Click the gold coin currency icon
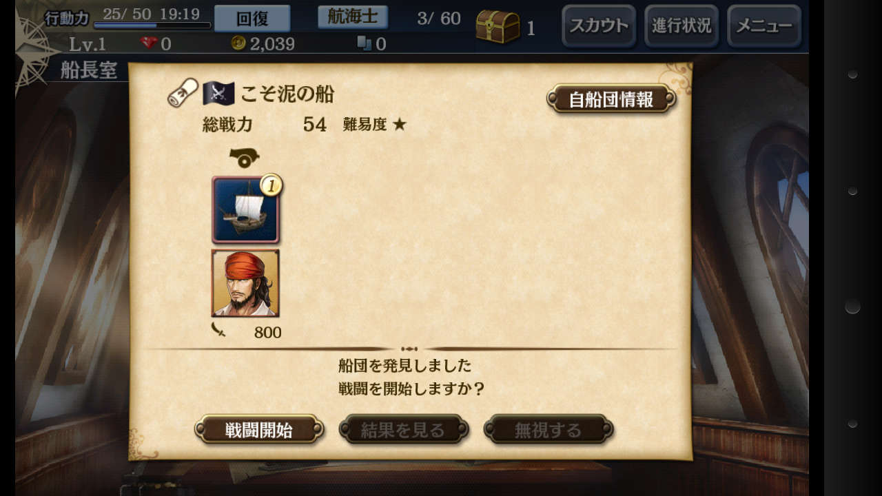Image resolution: width=882 pixels, height=496 pixels. [x=238, y=43]
